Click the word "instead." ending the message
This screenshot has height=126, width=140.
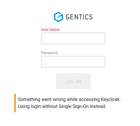coord(98,107)
